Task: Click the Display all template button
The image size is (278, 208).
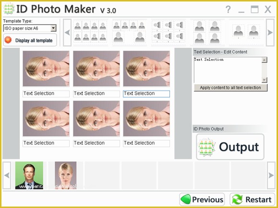Action: [30, 40]
